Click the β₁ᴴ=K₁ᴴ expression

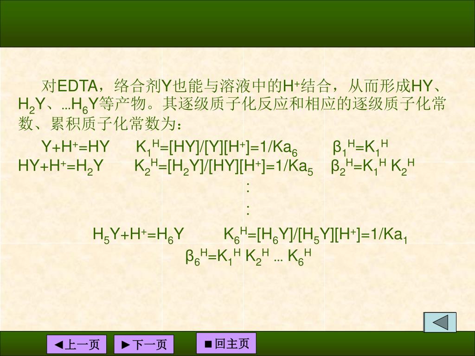(360, 148)
